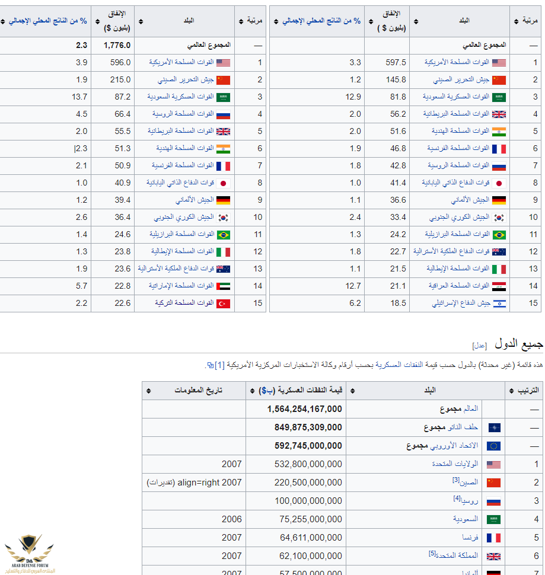Screen dimensions: 545x575
Task: Click the European Union flag icon
Action: pos(493,446)
